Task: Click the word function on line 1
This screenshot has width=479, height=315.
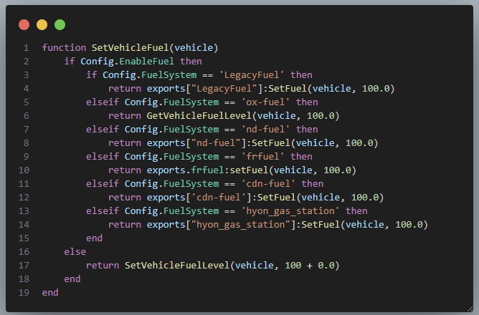Action: (64, 48)
